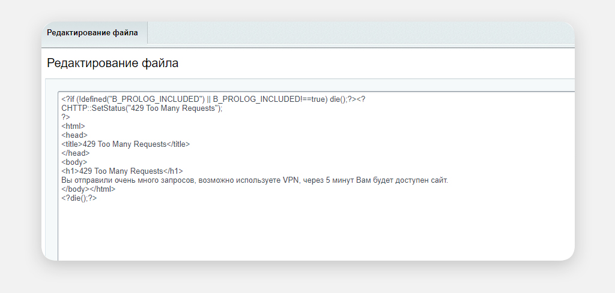Click the final <?die();?> line
Viewport: 615px width, 293px height.
pos(79,198)
